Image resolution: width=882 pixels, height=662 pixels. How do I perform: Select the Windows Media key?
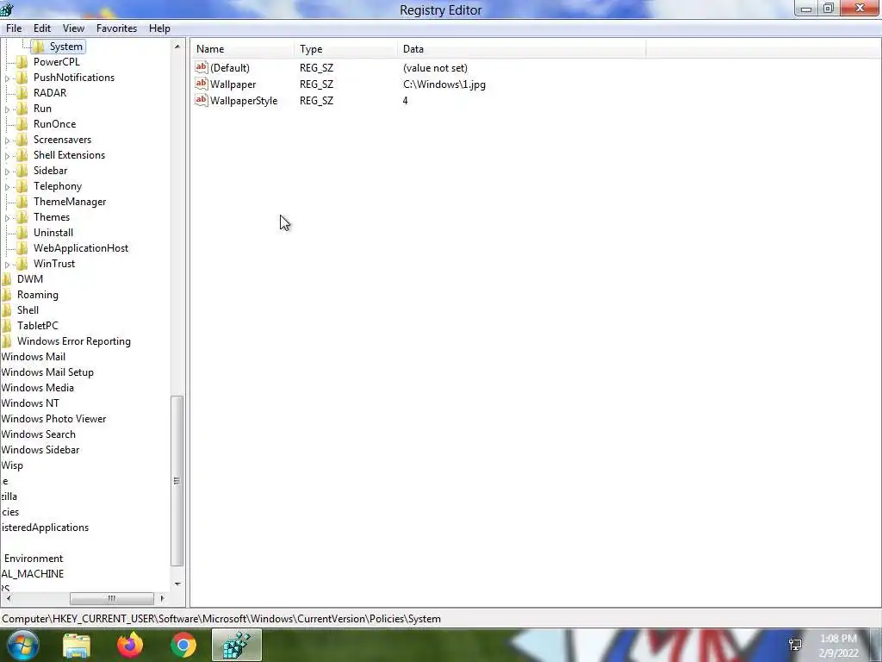[x=37, y=388]
